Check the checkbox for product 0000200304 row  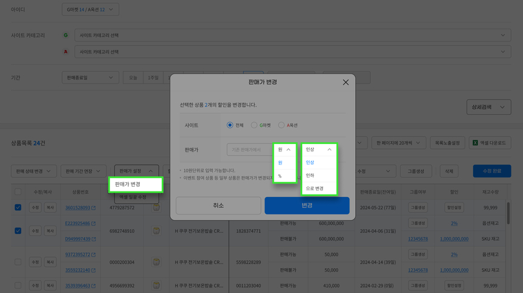18,262
